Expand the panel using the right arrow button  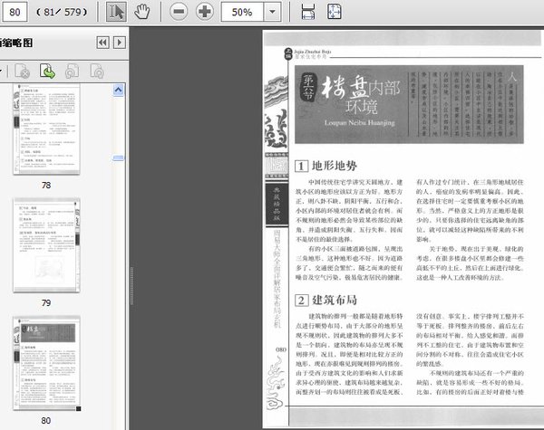[121, 43]
